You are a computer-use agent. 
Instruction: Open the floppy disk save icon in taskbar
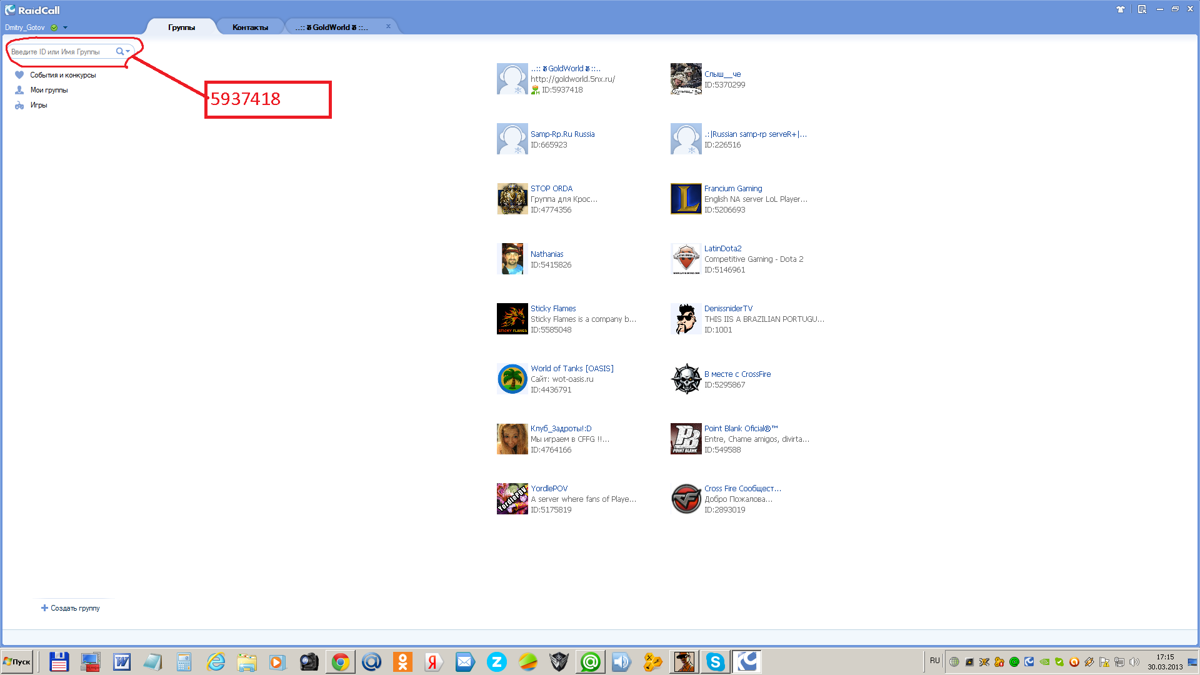[x=59, y=662]
